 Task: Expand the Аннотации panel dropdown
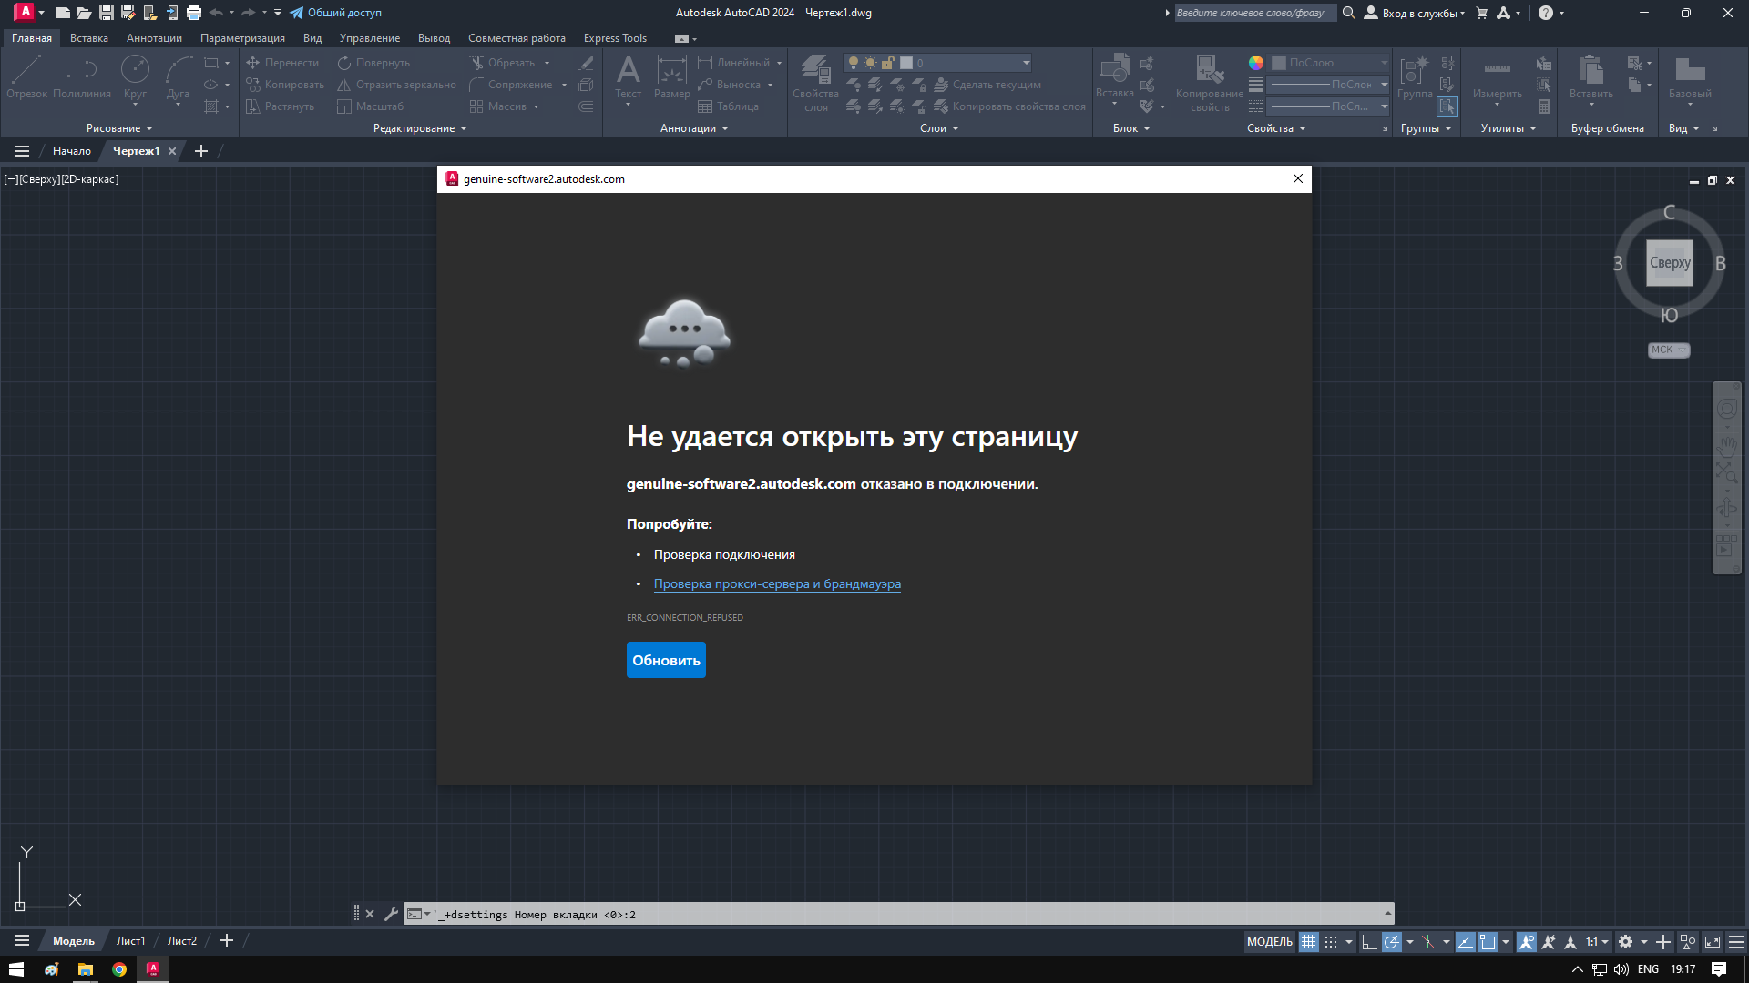pyautogui.click(x=694, y=128)
